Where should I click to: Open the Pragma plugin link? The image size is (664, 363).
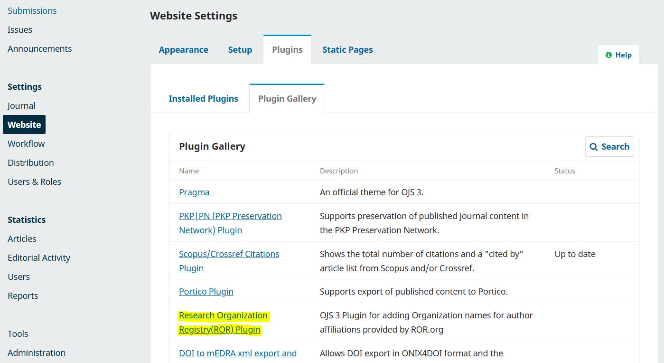pos(194,192)
